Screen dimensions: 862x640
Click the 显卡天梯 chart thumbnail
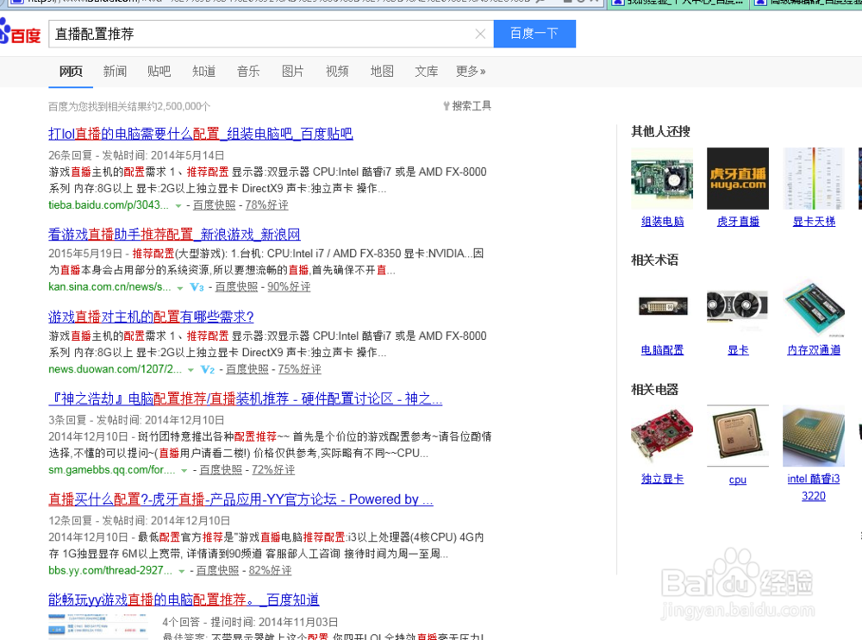(814, 179)
